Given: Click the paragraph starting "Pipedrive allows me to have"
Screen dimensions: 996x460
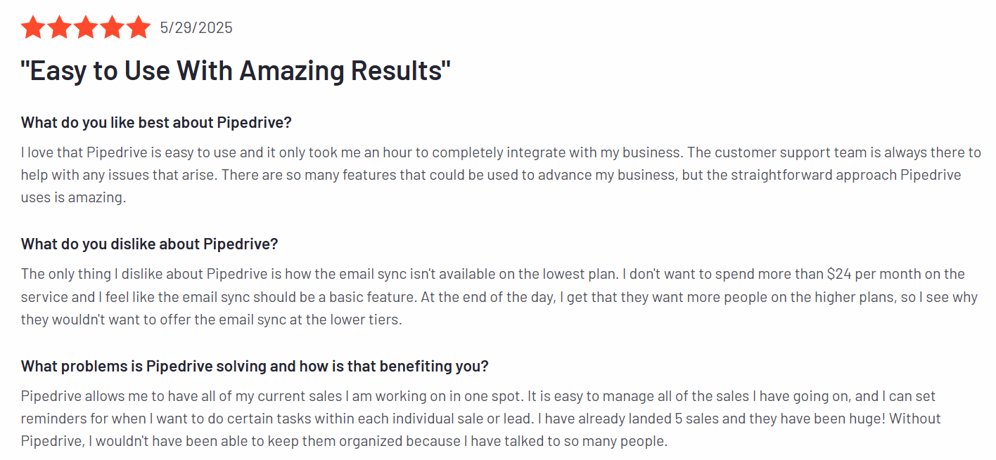Looking at the screenshot, I should pyautogui.click(x=481, y=419).
